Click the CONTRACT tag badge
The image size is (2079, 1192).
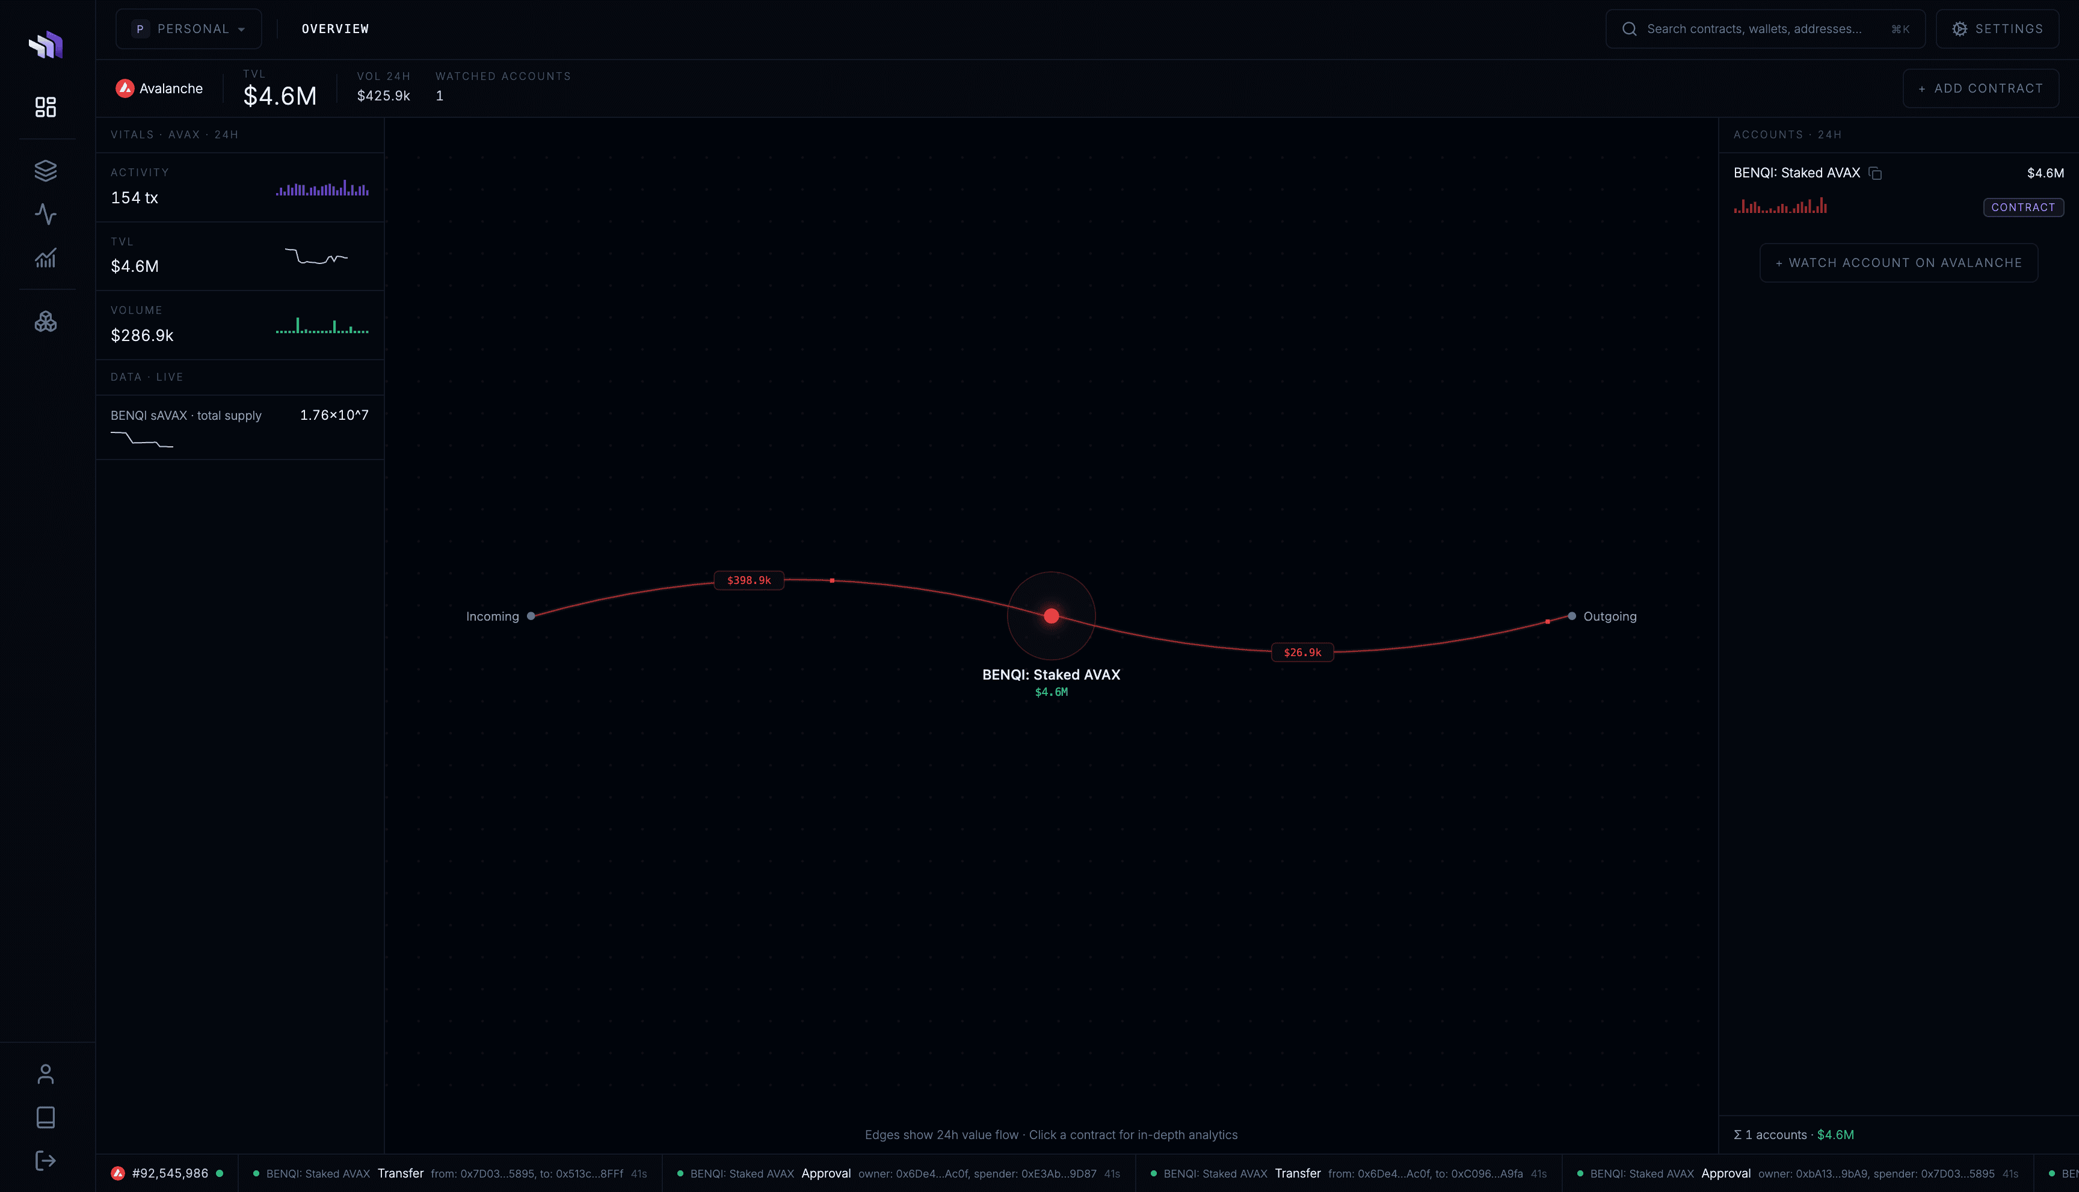[2022, 207]
